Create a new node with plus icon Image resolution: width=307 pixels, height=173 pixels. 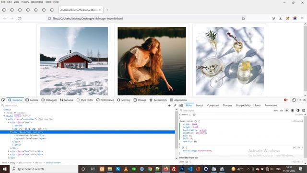coord(169,106)
